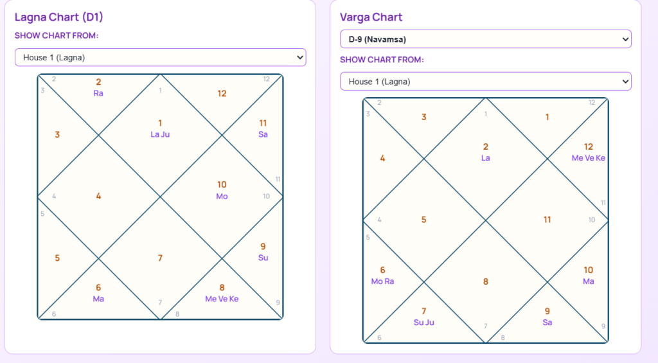Select sign 7 in Lagna chart bottom diamond

[x=160, y=258]
